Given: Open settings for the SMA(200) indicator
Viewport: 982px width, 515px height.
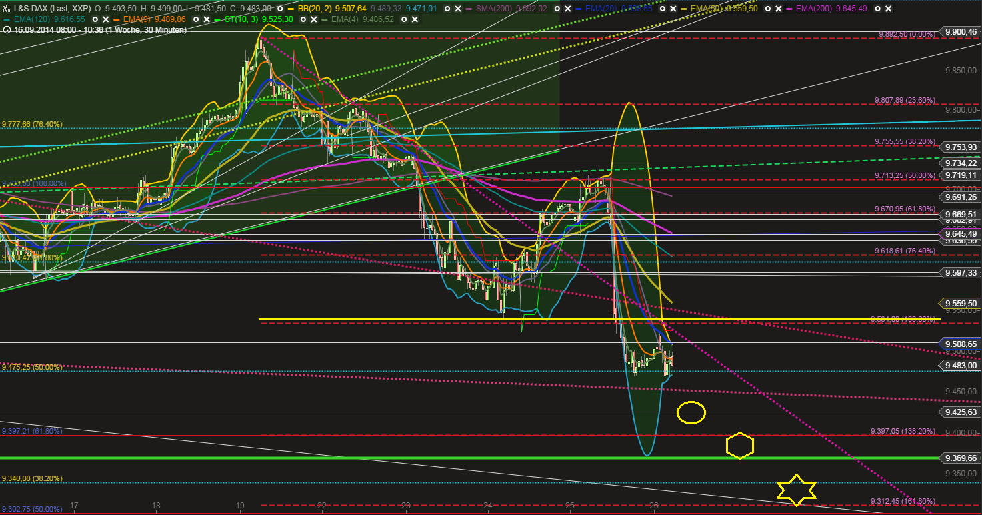Looking at the screenshot, I should click(x=557, y=9).
